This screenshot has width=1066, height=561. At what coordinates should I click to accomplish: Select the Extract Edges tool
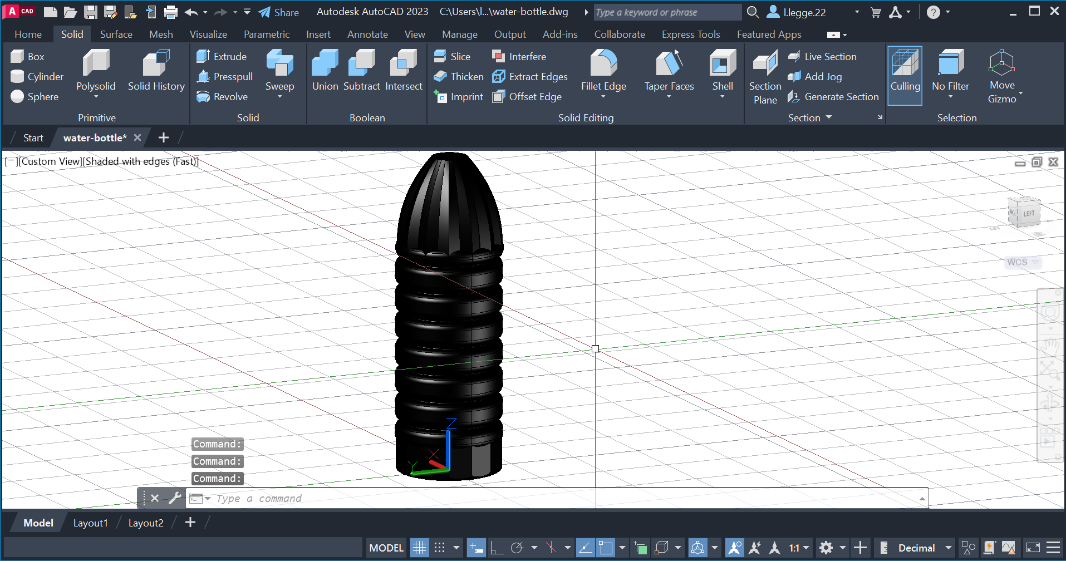tap(530, 76)
